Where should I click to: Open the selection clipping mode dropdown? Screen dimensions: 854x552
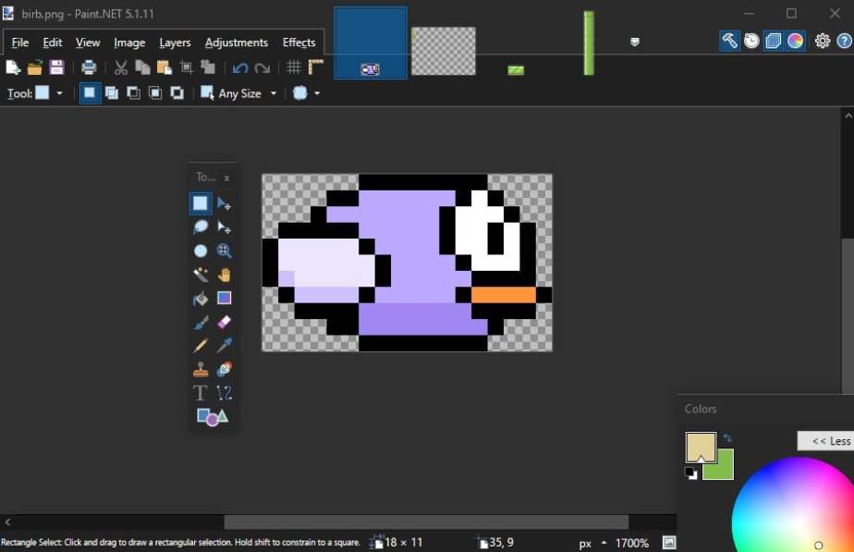(306, 93)
